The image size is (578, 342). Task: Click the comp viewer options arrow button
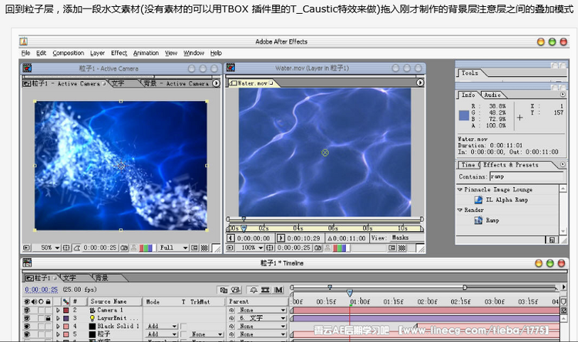217,83
